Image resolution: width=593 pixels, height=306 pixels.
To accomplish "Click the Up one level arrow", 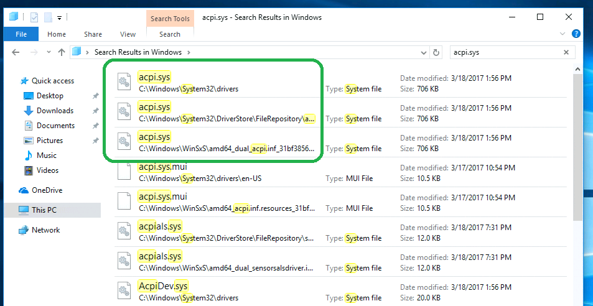I will 62,52.
